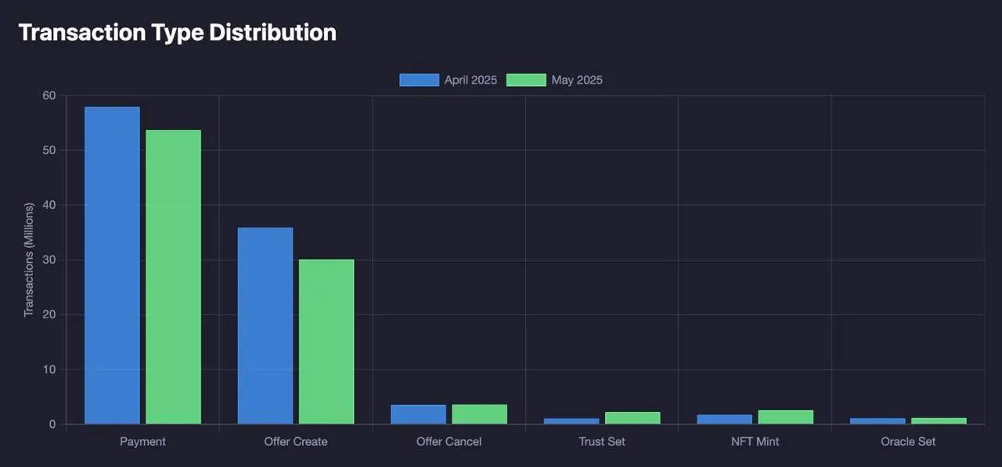Click the Transactions (Millions) y-axis title
This screenshot has height=467, width=1002.
[29, 260]
